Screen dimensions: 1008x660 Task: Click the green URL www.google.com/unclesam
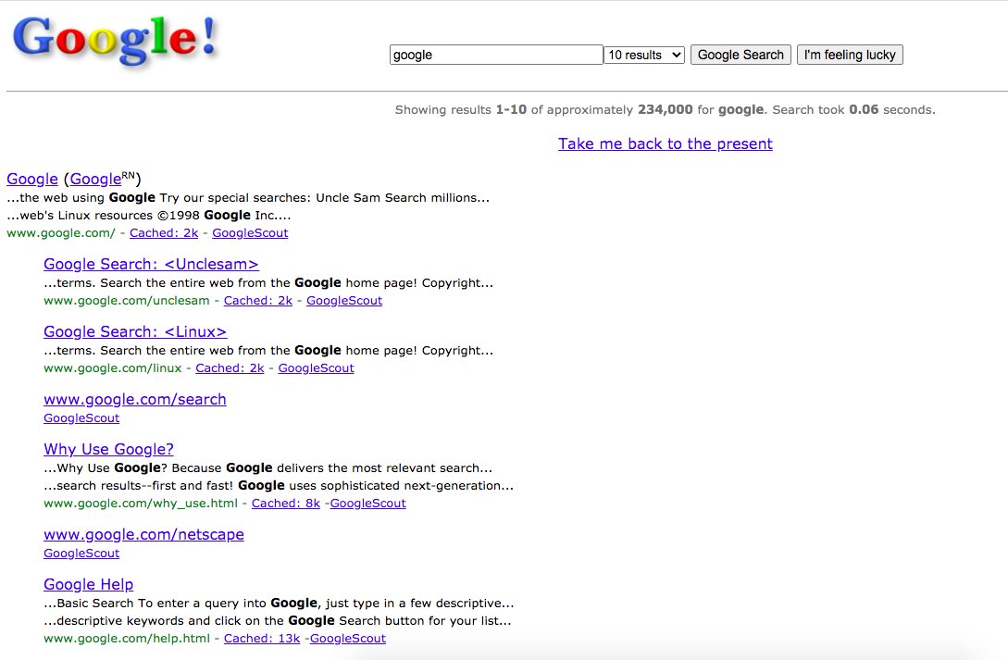tap(127, 300)
